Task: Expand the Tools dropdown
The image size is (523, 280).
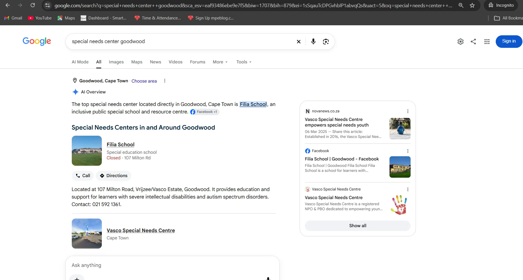Action: 244,62
